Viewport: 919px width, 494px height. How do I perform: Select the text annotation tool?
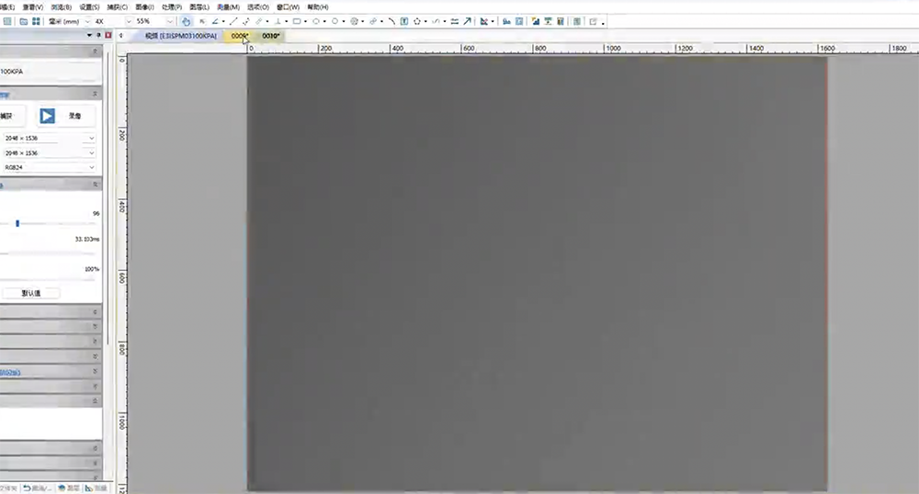pos(403,21)
